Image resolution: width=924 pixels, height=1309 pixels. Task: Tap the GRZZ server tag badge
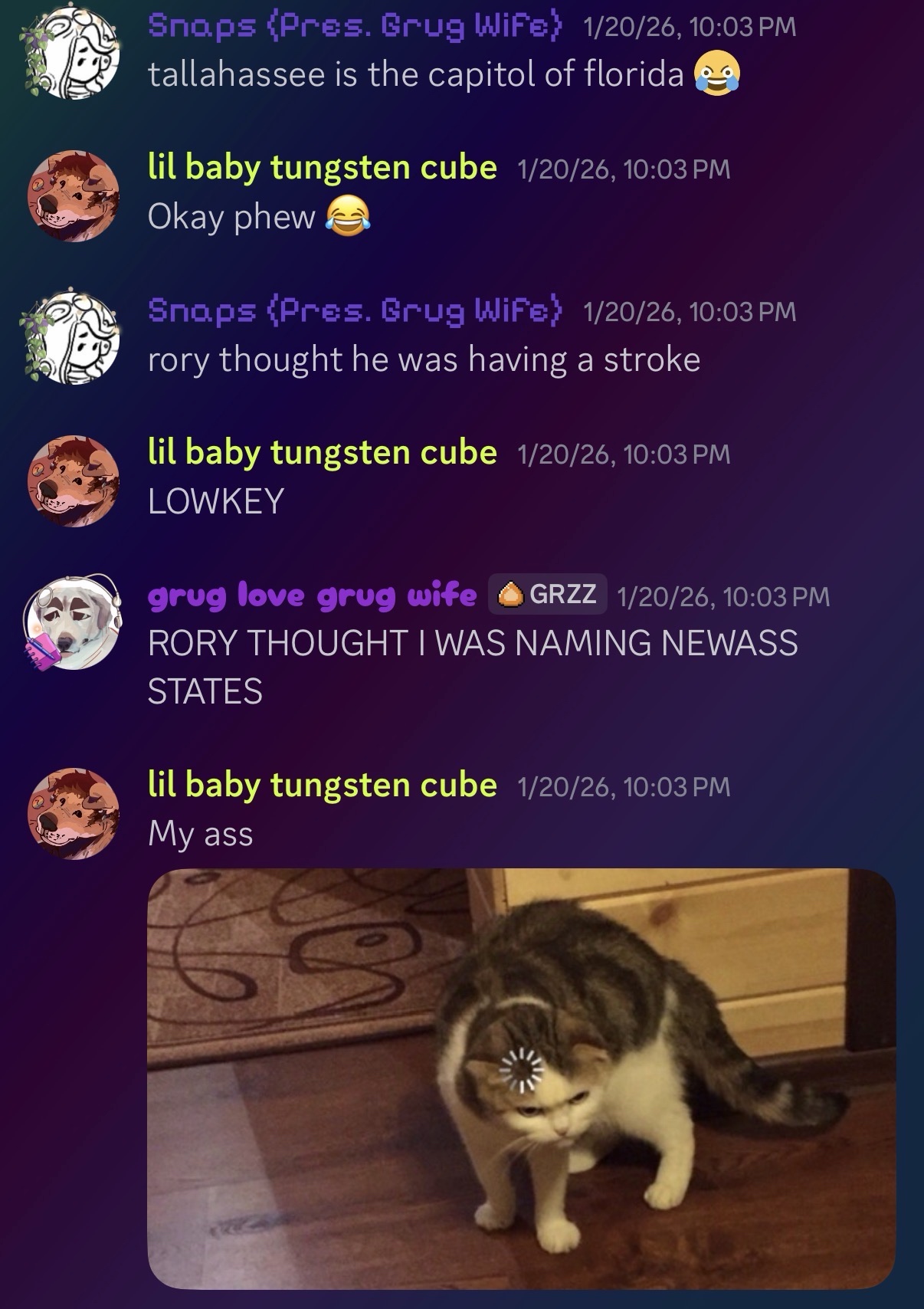tap(548, 594)
